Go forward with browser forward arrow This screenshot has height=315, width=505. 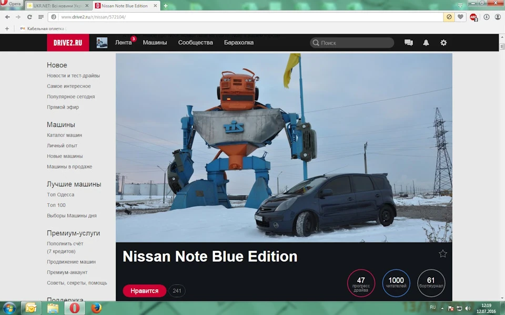(x=18, y=17)
